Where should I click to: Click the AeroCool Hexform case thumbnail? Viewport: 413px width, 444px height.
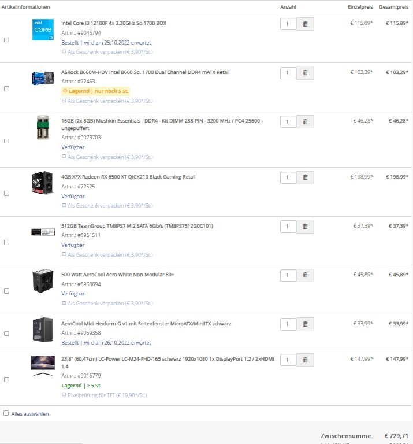click(x=43, y=330)
